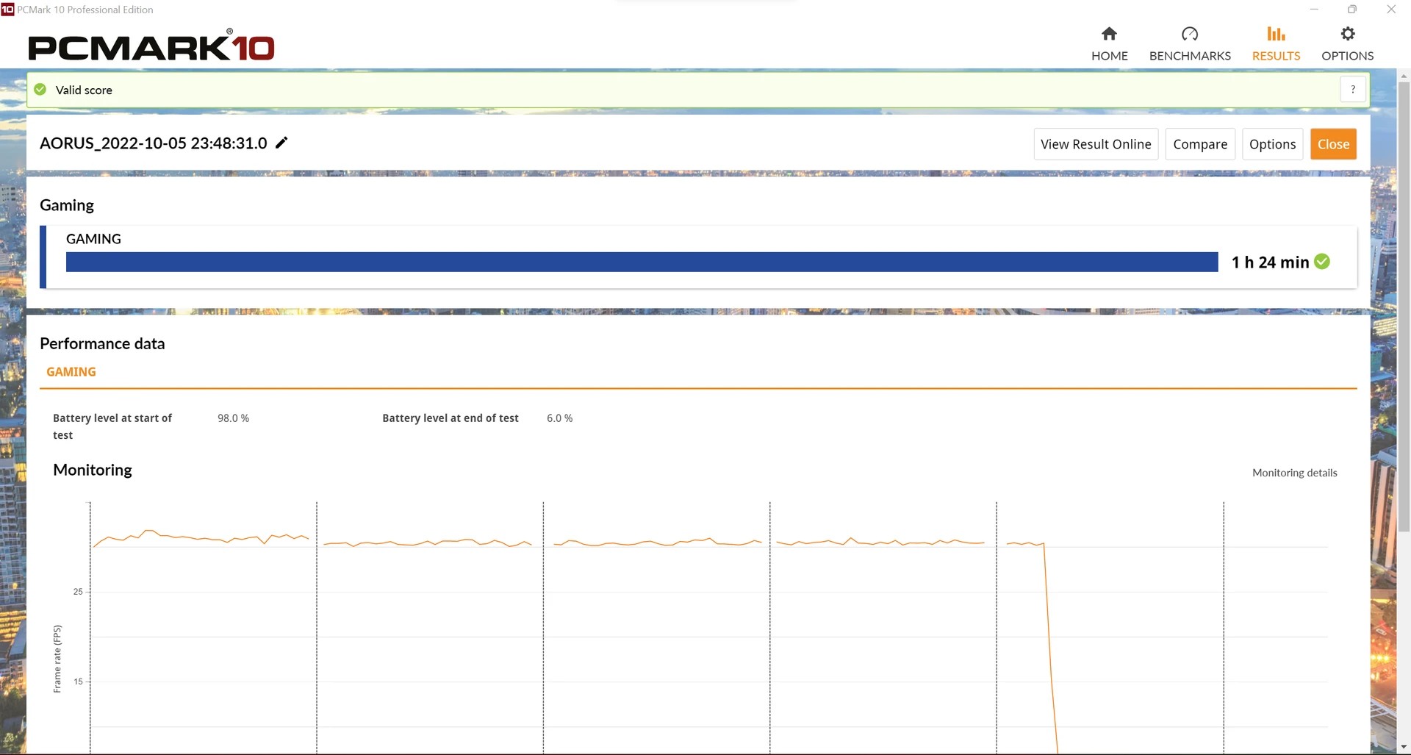Viewport: 1411px width, 755px height.
Task: Click the frame rate drop in monitoring chart
Action: [1049, 647]
